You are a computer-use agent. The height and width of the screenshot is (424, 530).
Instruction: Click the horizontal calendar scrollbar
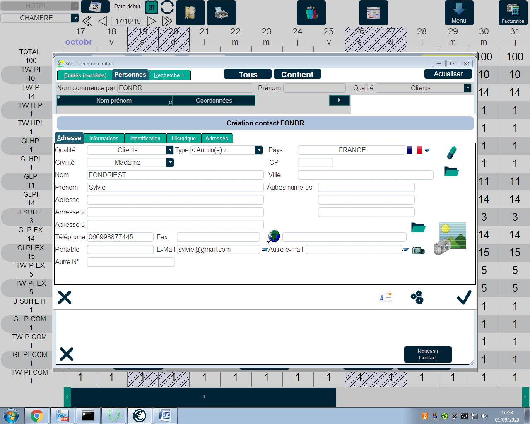203,397
